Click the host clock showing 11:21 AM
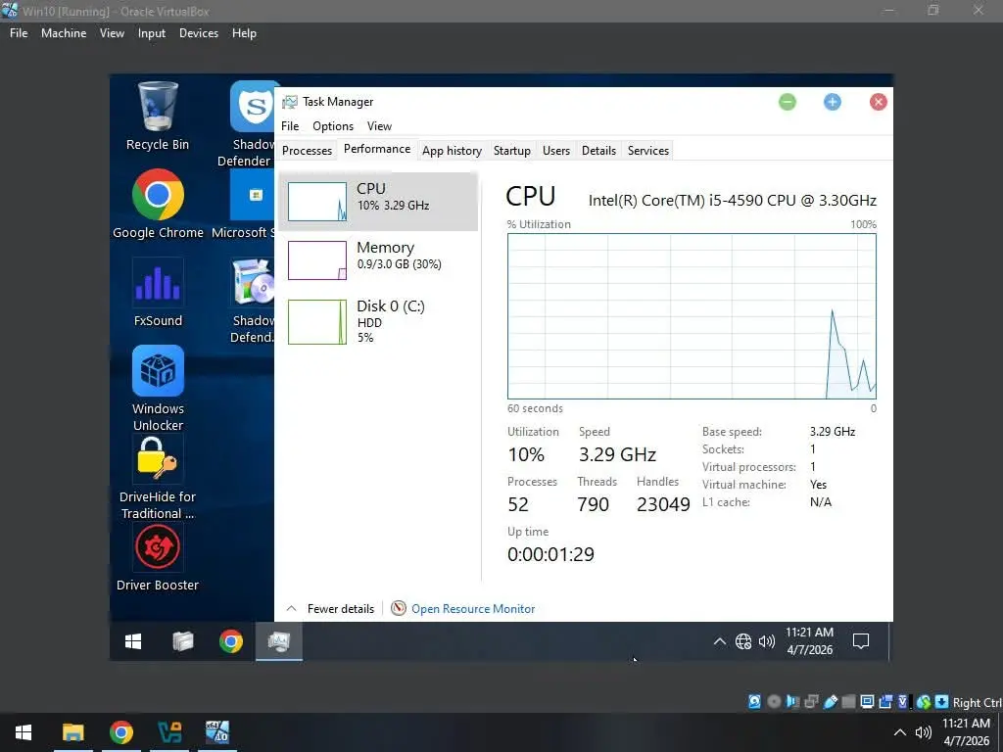The image size is (1003, 752). [966, 732]
